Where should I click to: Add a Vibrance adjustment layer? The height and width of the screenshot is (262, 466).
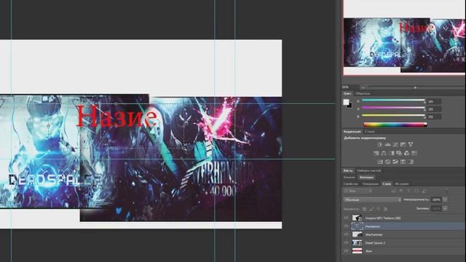[x=411, y=144]
